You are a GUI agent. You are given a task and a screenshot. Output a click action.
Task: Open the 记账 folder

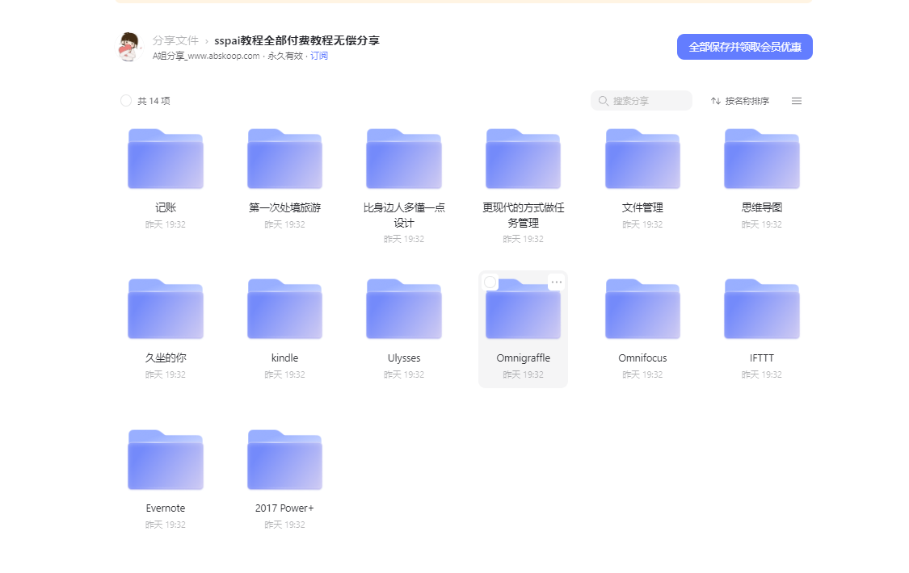[165, 158]
